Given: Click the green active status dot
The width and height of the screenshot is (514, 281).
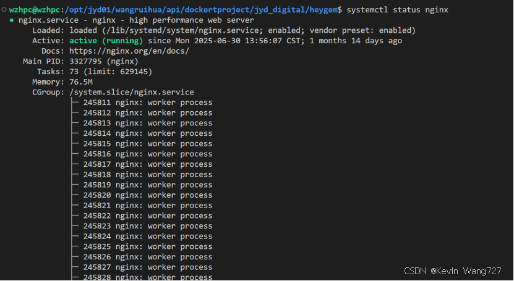Looking at the screenshot, I should (x=12, y=20).
